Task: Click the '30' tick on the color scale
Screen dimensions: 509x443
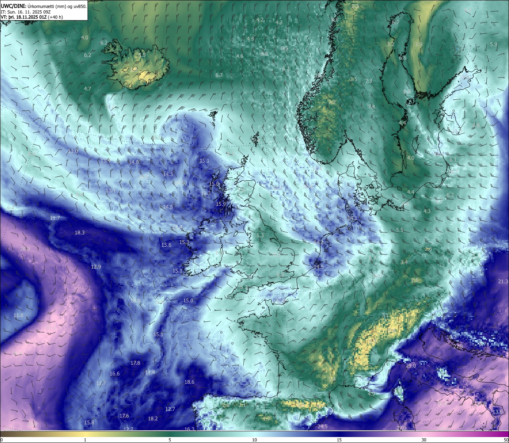Action: tap(424, 440)
